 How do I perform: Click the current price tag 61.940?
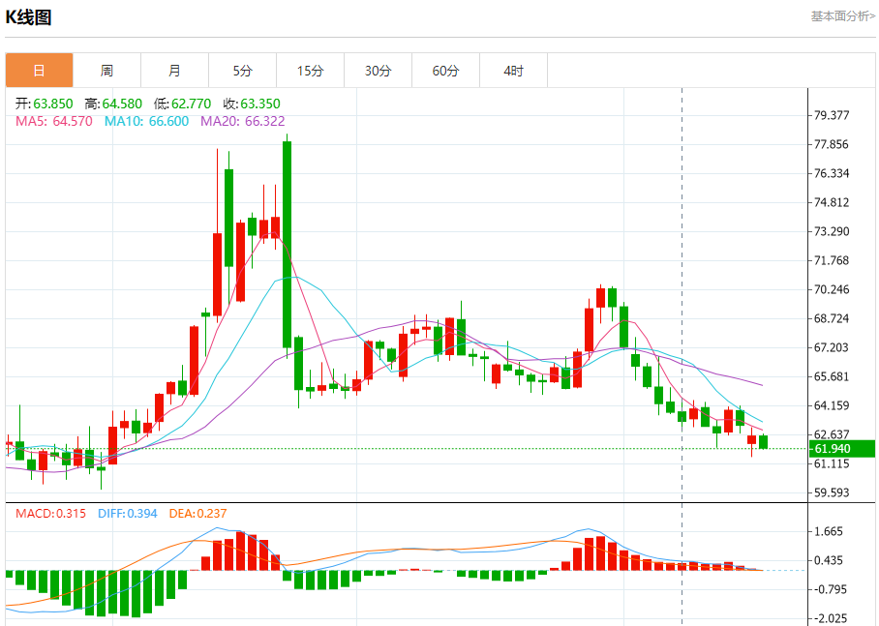842,448
